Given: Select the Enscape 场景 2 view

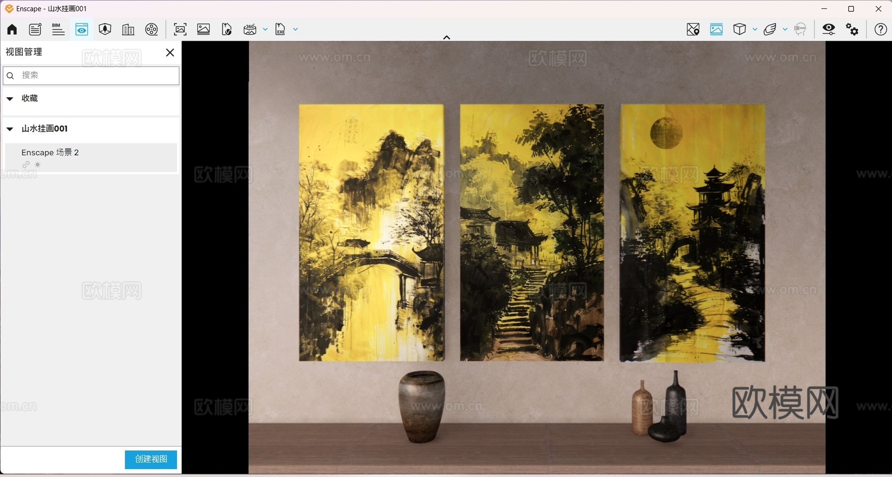Looking at the screenshot, I should (91, 158).
